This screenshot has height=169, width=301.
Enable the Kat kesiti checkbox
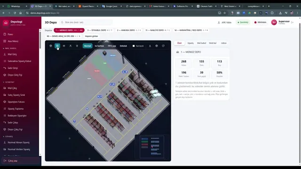(134, 46)
